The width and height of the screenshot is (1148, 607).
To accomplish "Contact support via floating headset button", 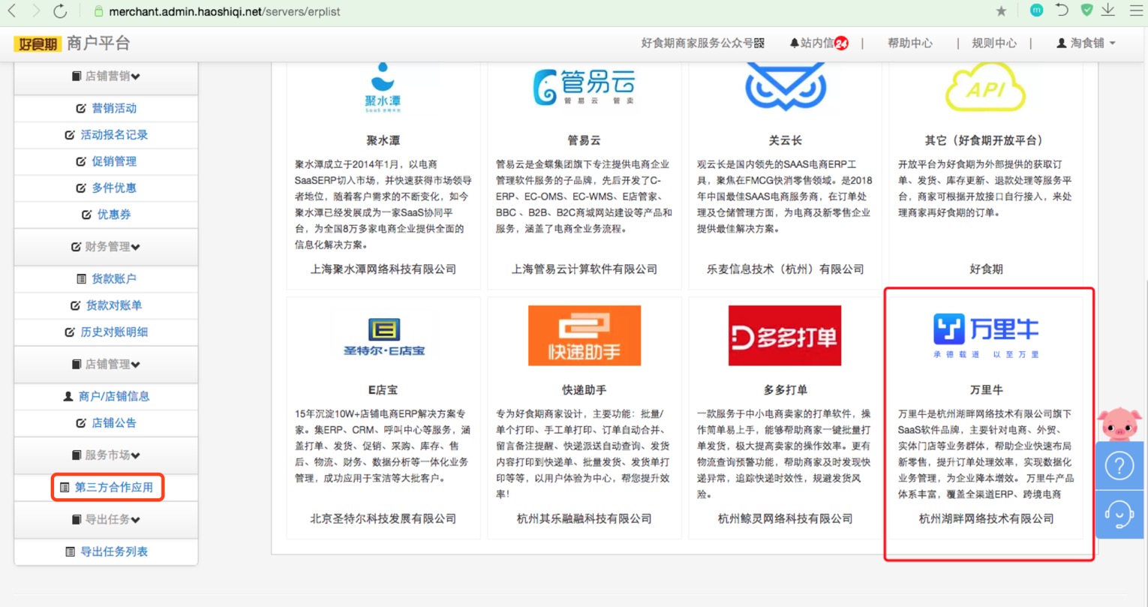I will [1119, 515].
